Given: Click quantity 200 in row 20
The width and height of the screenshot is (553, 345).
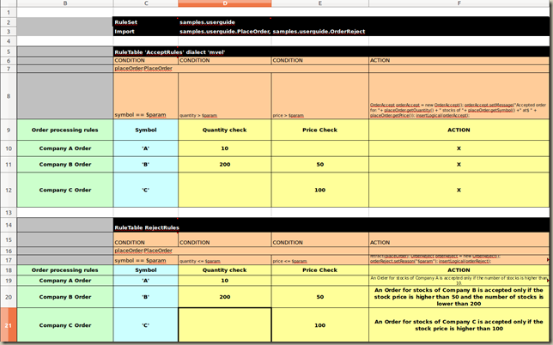Looking at the screenshot, I should [225, 297].
